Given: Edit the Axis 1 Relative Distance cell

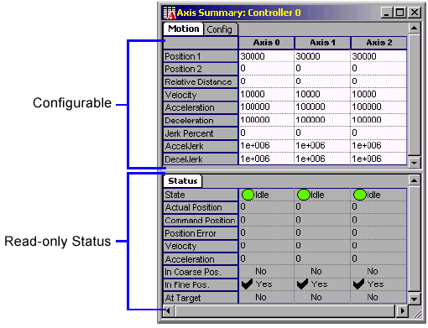Looking at the screenshot, I should [322, 81].
